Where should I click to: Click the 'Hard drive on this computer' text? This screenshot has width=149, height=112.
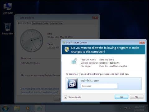(113, 66)
